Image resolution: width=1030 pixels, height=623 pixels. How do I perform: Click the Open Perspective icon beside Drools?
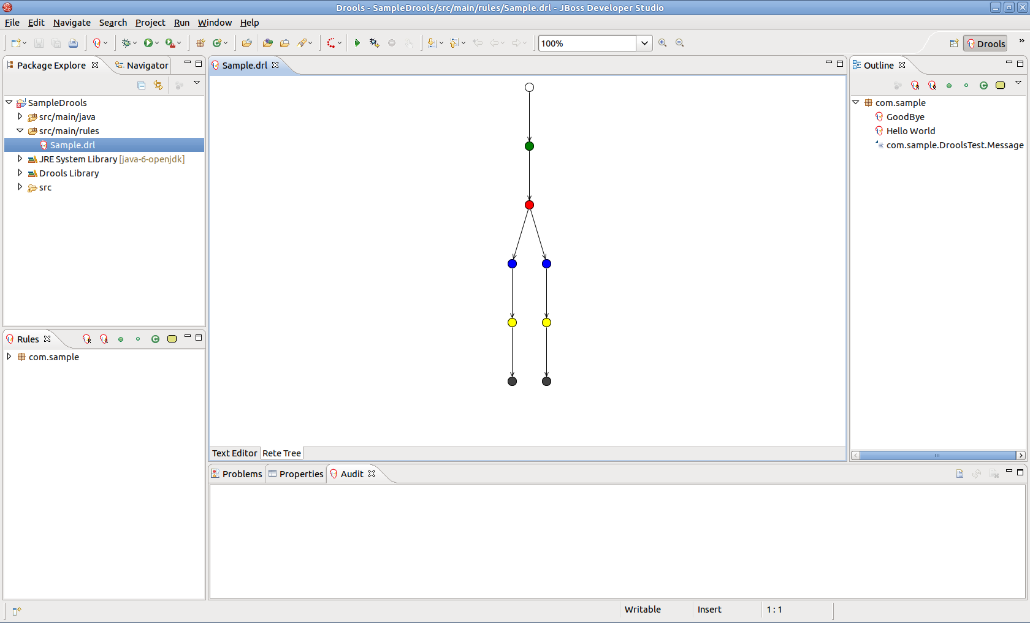[953, 43]
